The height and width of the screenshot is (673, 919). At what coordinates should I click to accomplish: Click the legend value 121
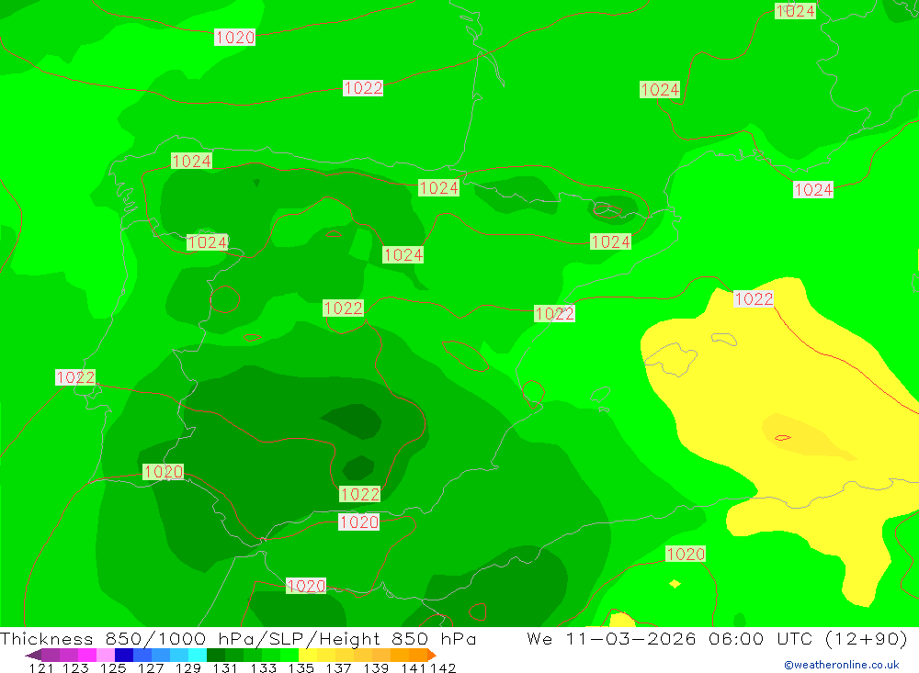(x=41, y=668)
